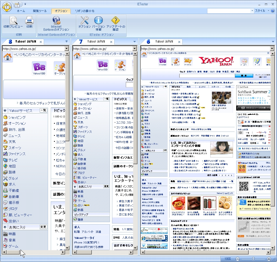The height and width of the screenshot is (262, 277).
Task: Open the quick access toolbar customize arrow
Action: pos(25,4)
